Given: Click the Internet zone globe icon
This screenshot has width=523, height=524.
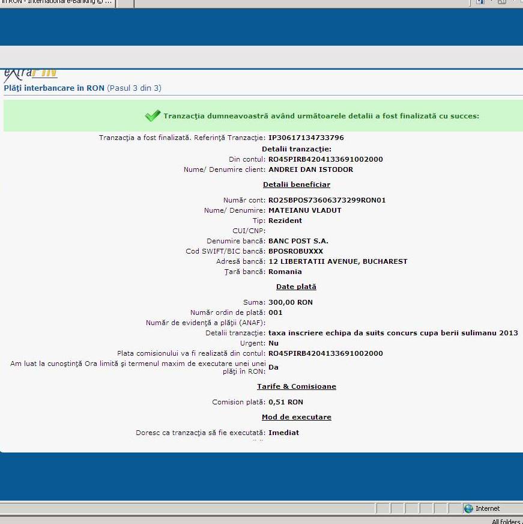Looking at the screenshot, I should click(x=468, y=508).
